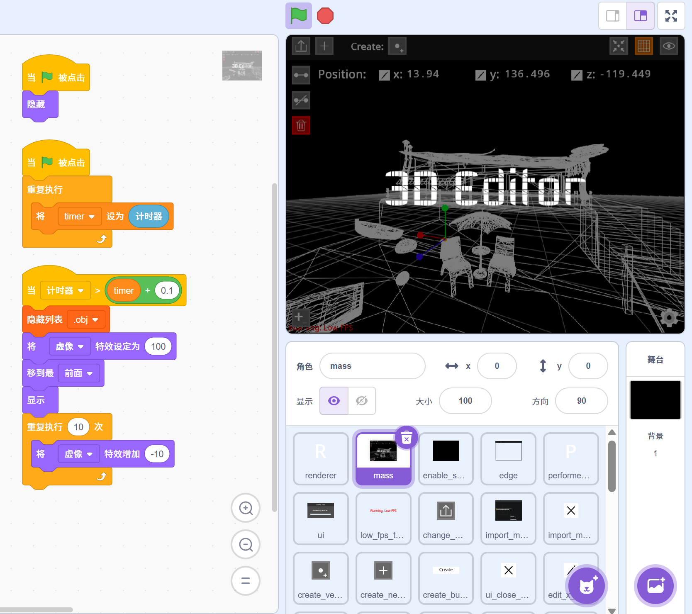Screen dimensions: 692x614
Task: Open the .obj list dropdown
Action: [95, 320]
